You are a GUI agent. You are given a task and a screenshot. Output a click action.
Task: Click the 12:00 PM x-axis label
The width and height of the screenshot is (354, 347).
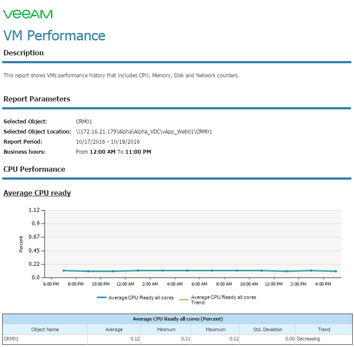274,284
